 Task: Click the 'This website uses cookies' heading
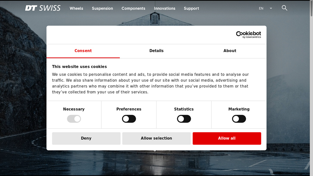(x=79, y=66)
